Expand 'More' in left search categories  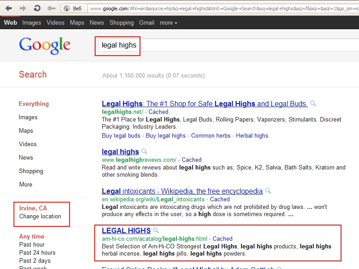point(26,184)
